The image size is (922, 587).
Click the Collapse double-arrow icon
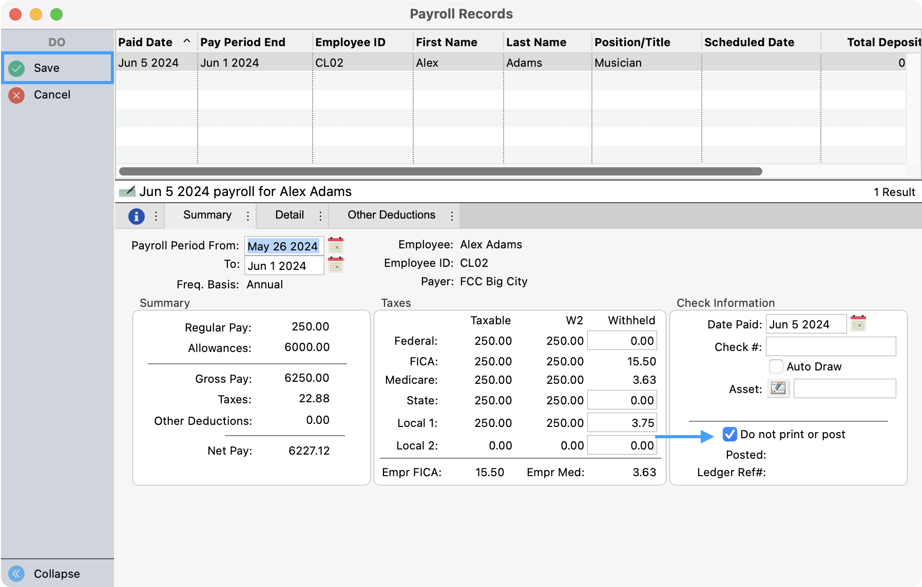(x=17, y=573)
